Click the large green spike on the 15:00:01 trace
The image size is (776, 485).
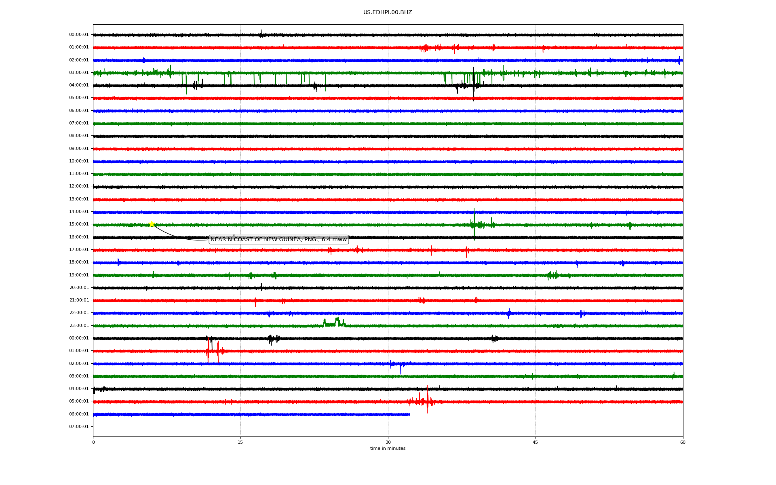[474, 225]
